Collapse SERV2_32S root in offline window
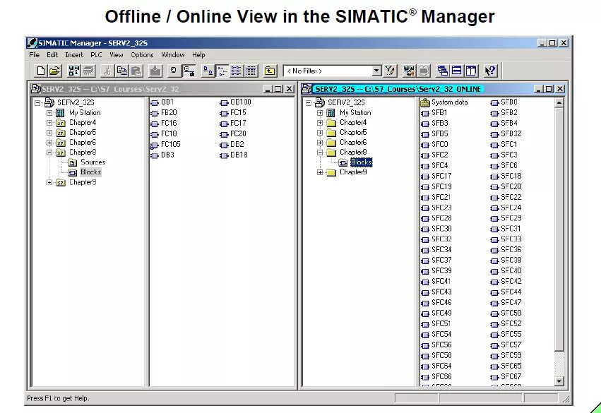 point(37,102)
